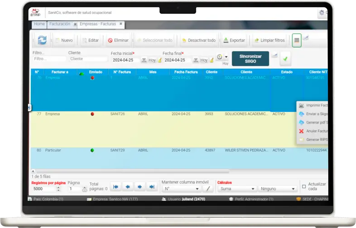Image resolution: width=356 pixels, height=228 pixels.
Task: Click horizontal scrollbar left arrow
Action: [x=33, y=171]
